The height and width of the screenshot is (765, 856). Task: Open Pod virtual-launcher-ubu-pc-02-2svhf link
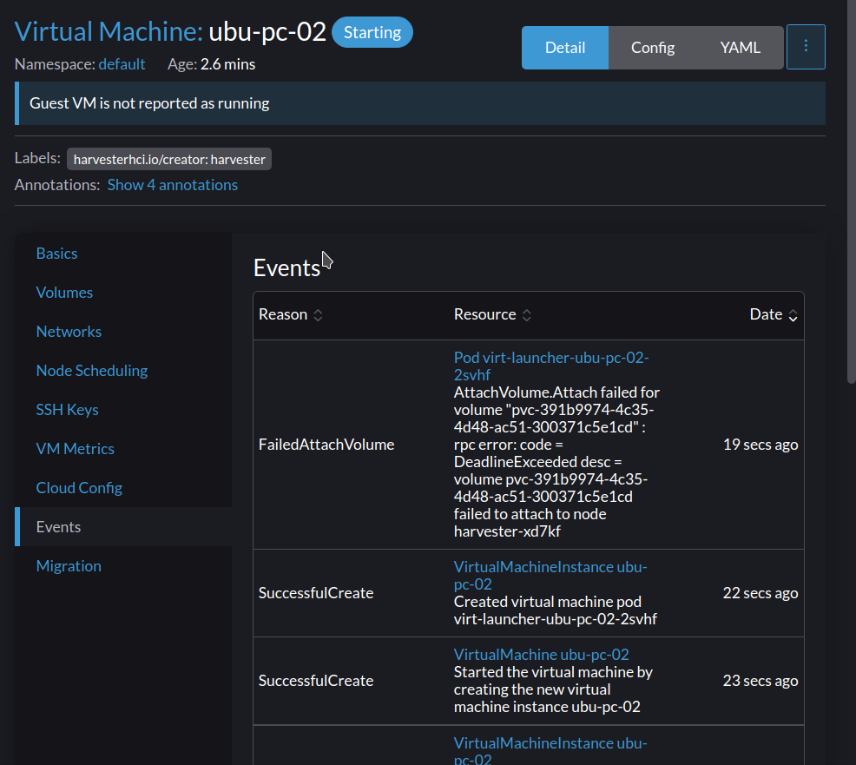(x=551, y=366)
